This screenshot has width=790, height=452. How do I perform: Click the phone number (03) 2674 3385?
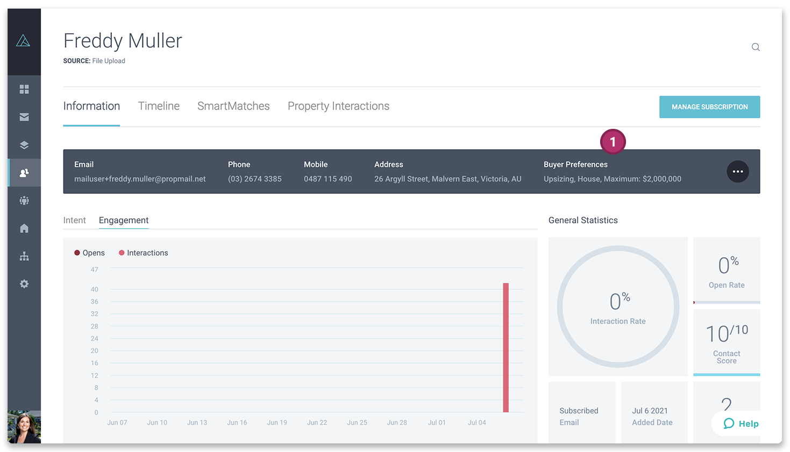255,179
